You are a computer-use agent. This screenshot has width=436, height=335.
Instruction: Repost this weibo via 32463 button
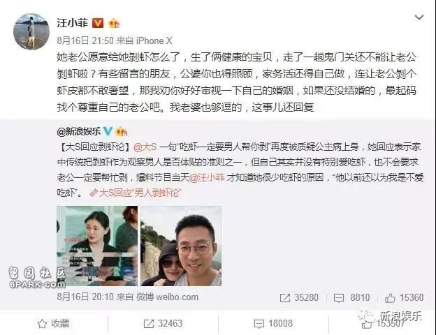[163, 324]
